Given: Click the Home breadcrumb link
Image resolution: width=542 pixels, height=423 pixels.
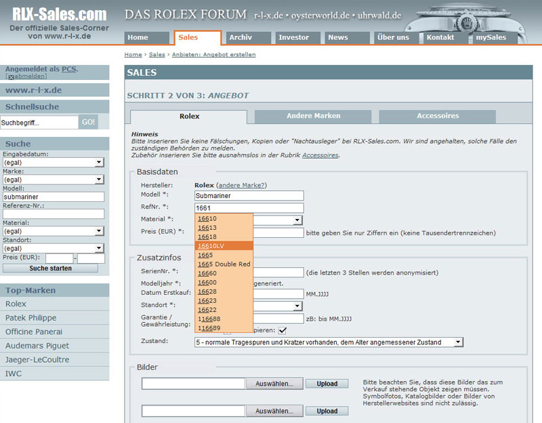Looking at the screenshot, I should pyautogui.click(x=133, y=55).
